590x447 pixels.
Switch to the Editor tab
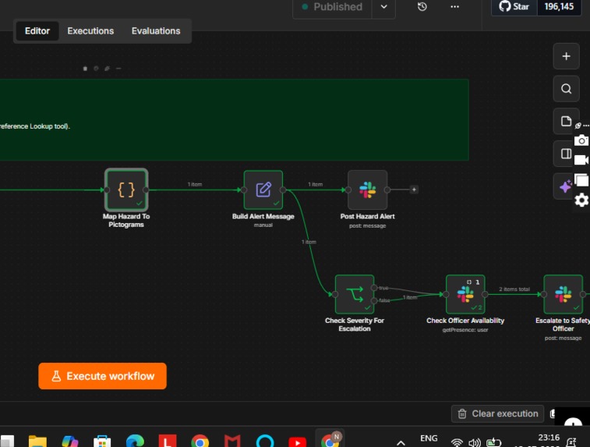[37, 31]
